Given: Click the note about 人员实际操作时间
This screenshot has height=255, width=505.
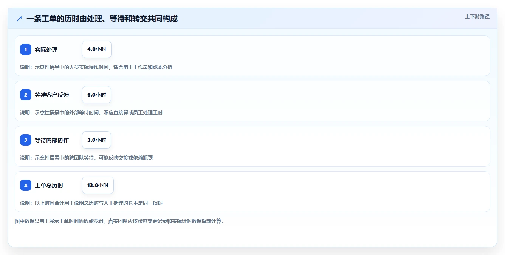Looking at the screenshot, I should pos(96,67).
